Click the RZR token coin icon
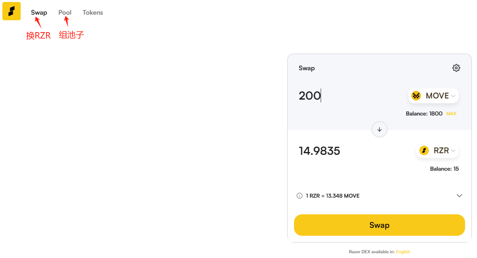The image size is (477, 258). click(x=424, y=150)
